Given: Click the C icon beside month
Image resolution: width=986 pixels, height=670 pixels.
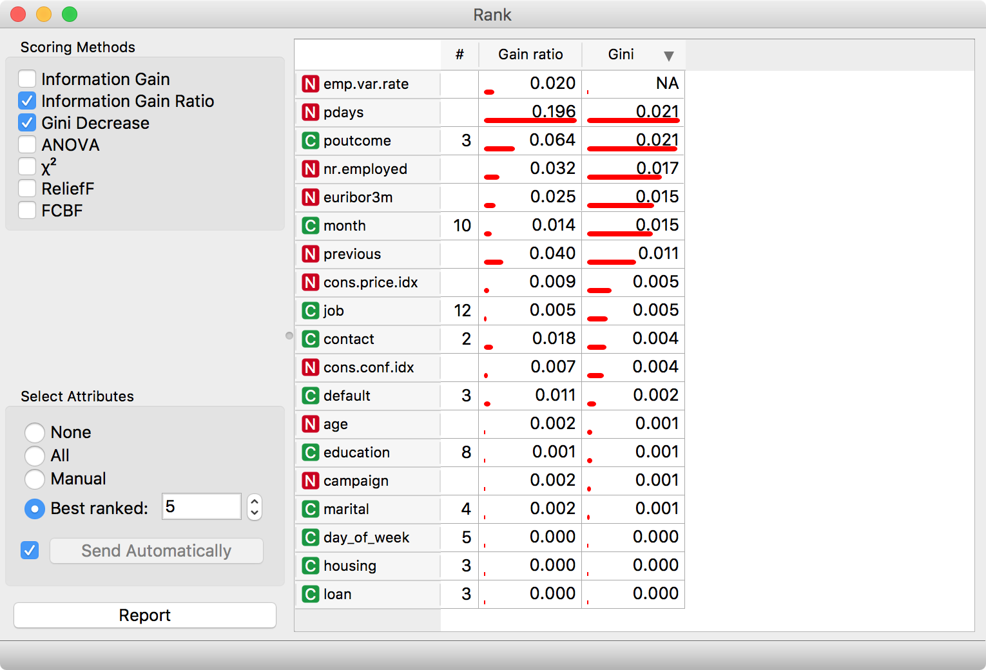Looking at the screenshot, I should pyautogui.click(x=310, y=225).
